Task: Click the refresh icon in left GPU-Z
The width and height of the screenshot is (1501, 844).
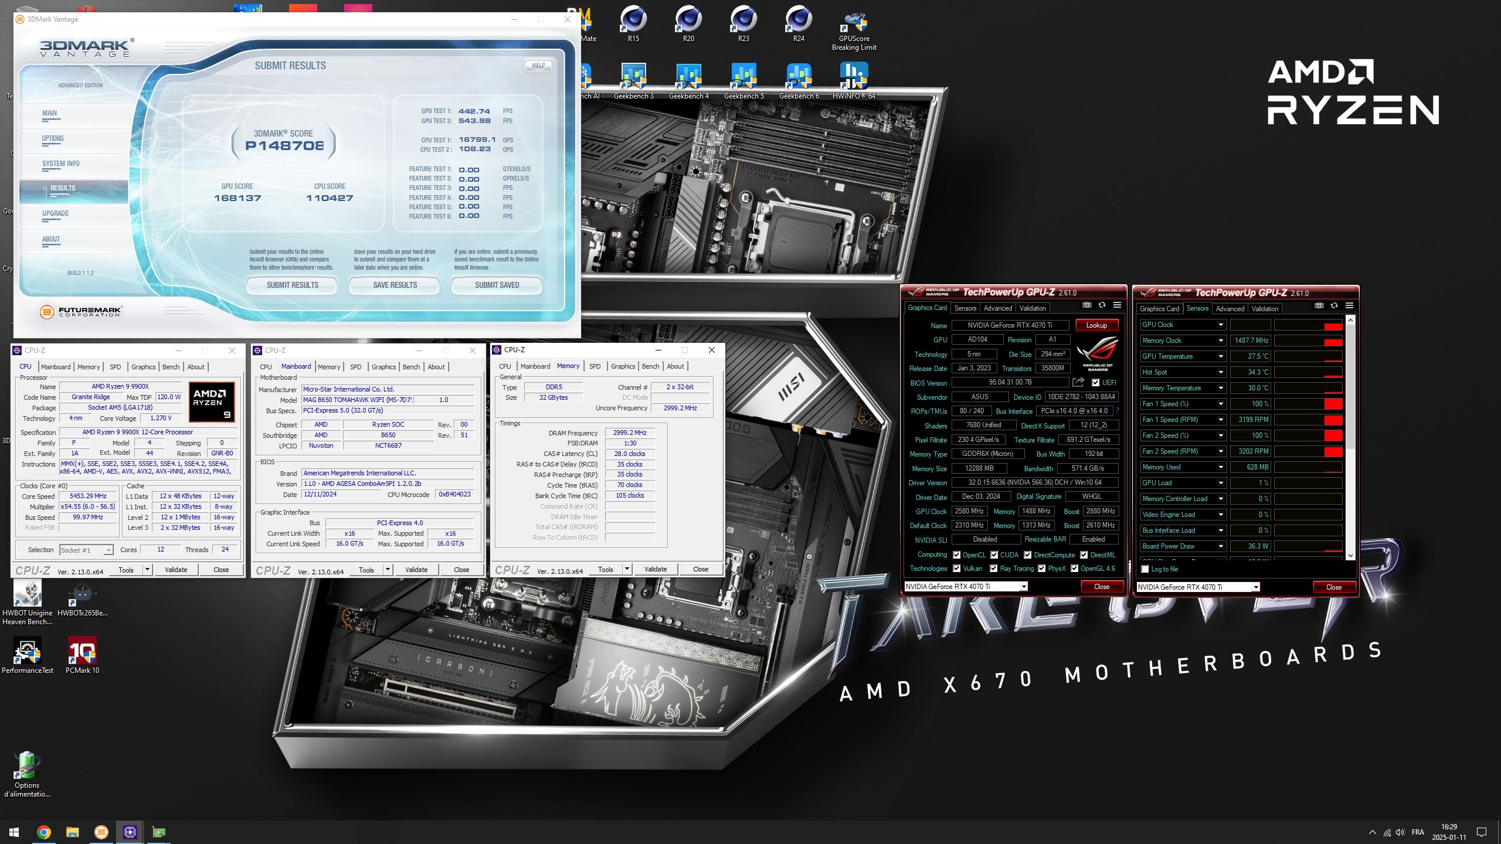Action: pyautogui.click(x=1102, y=305)
